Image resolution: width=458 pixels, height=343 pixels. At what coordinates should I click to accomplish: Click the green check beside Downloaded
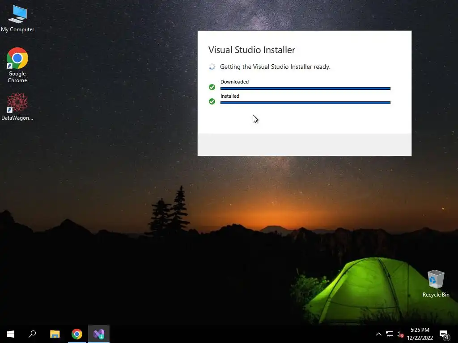pyautogui.click(x=212, y=87)
